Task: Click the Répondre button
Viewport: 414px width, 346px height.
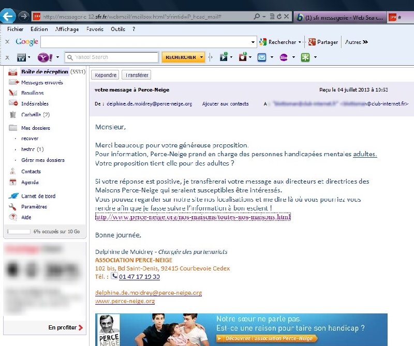Action: [x=105, y=75]
